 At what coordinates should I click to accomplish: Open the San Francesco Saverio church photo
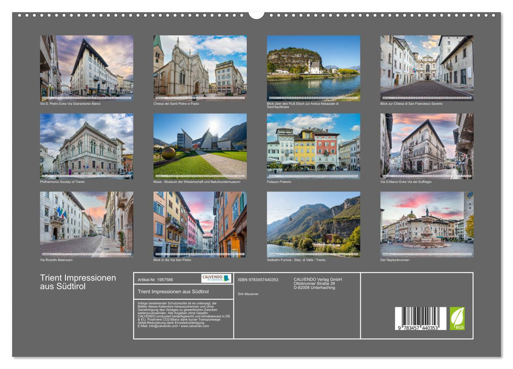427,67
